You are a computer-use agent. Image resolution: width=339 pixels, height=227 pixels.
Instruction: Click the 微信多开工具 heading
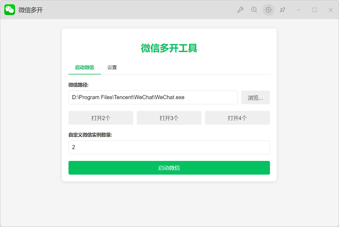click(169, 48)
